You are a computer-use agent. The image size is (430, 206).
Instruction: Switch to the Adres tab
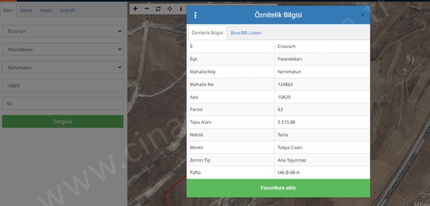pyautogui.click(x=27, y=10)
